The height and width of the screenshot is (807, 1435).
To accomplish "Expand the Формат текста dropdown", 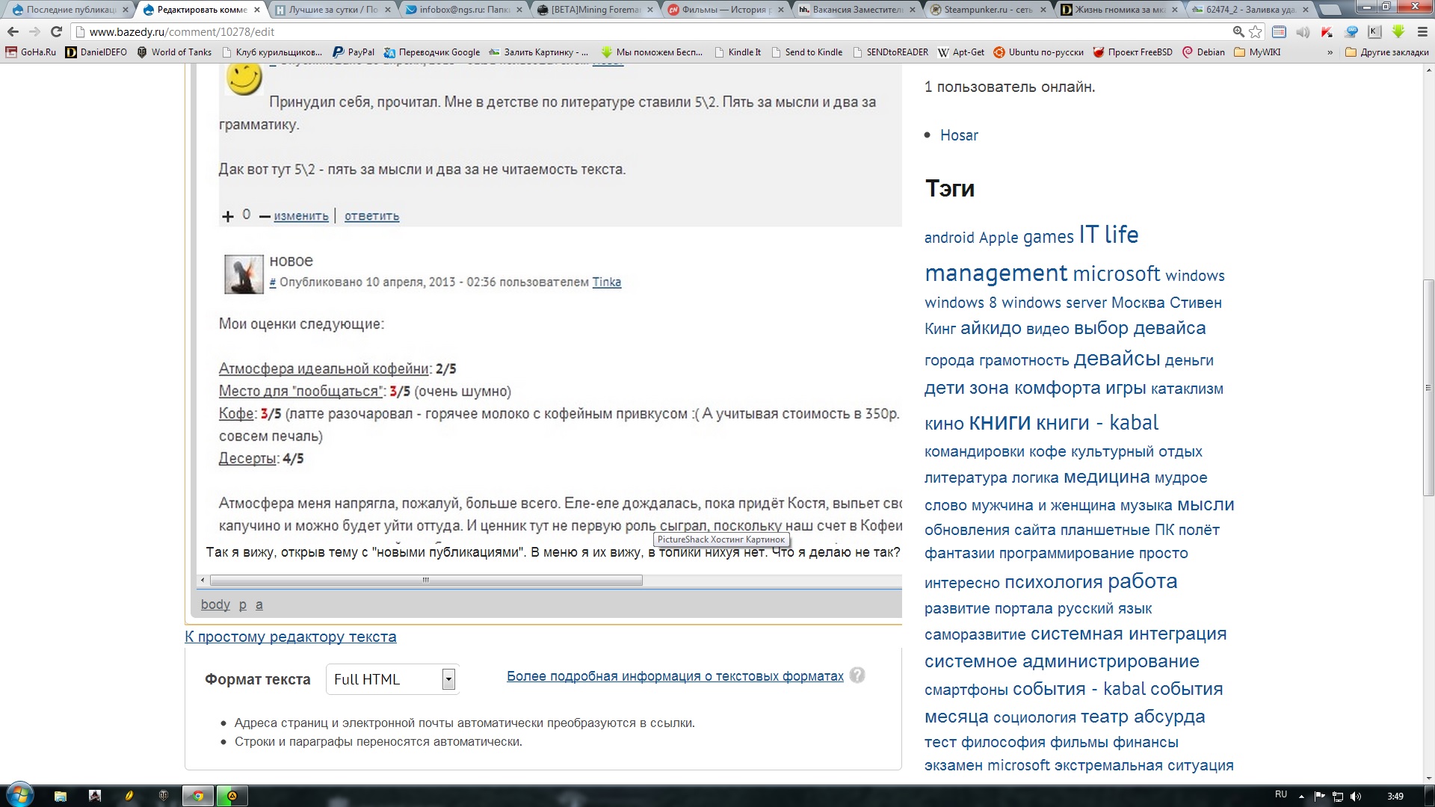I will pyautogui.click(x=448, y=679).
